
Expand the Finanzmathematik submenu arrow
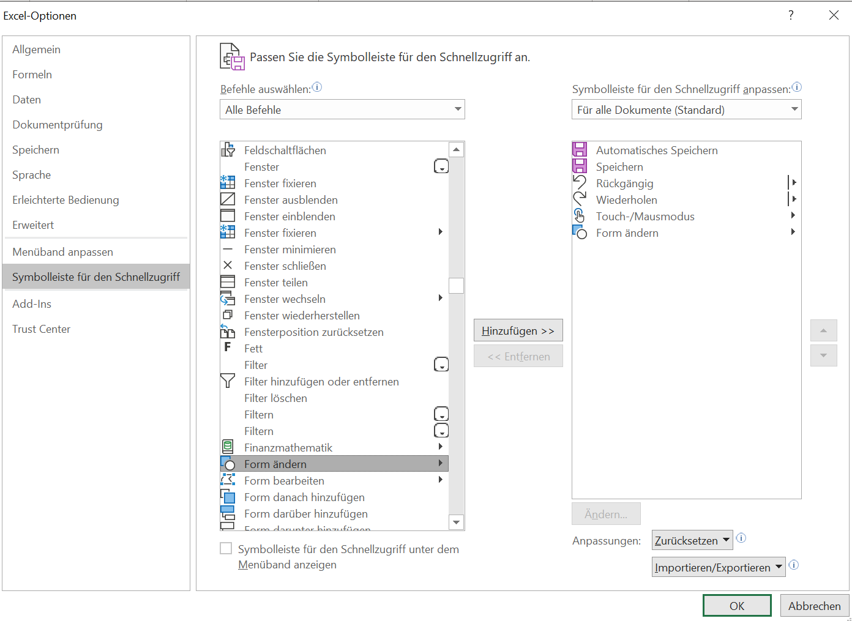pyautogui.click(x=440, y=447)
